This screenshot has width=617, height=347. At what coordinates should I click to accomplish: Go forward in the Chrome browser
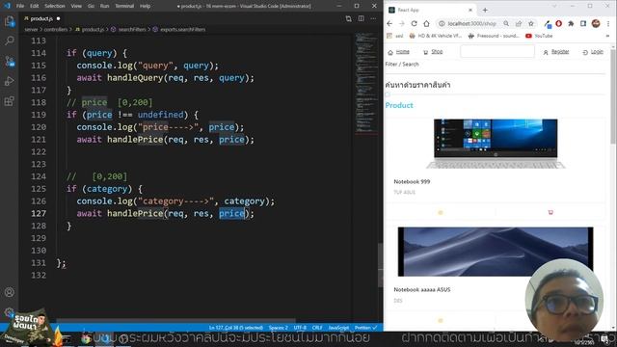pos(402,23)
